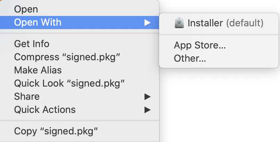Viewport: 280px width, 142px height.
Task: Select the highlighted Open With entry
Action: 38,23
